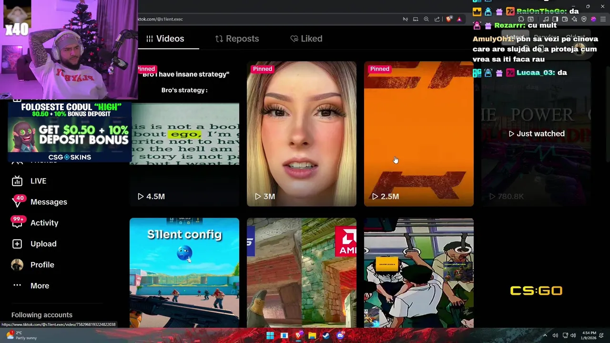Click the share page icon in address bar

437,19
